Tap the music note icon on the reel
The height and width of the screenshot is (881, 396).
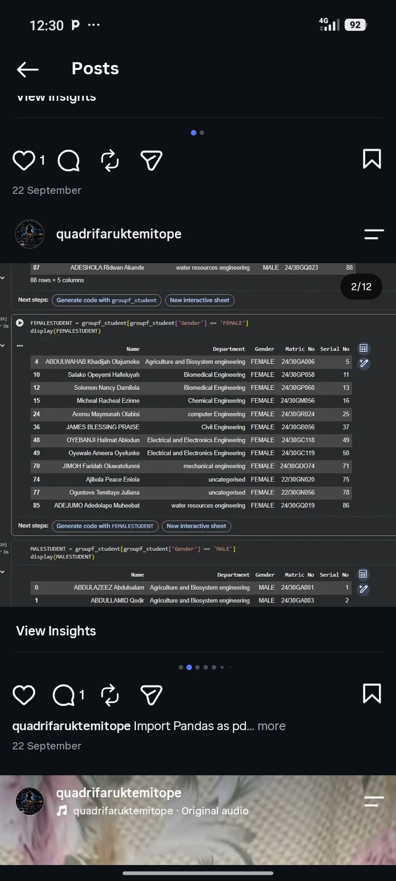(62, 811)
